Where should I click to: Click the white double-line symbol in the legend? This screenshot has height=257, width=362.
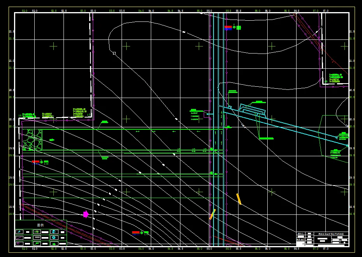pyautogui.click(x=37, y=237)
